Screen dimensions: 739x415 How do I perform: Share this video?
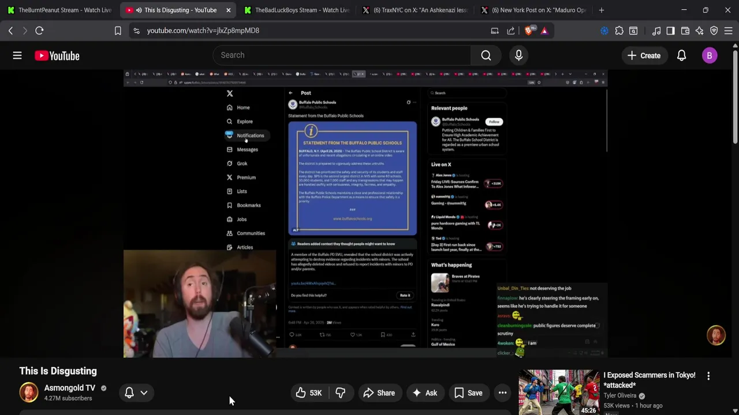378,393
